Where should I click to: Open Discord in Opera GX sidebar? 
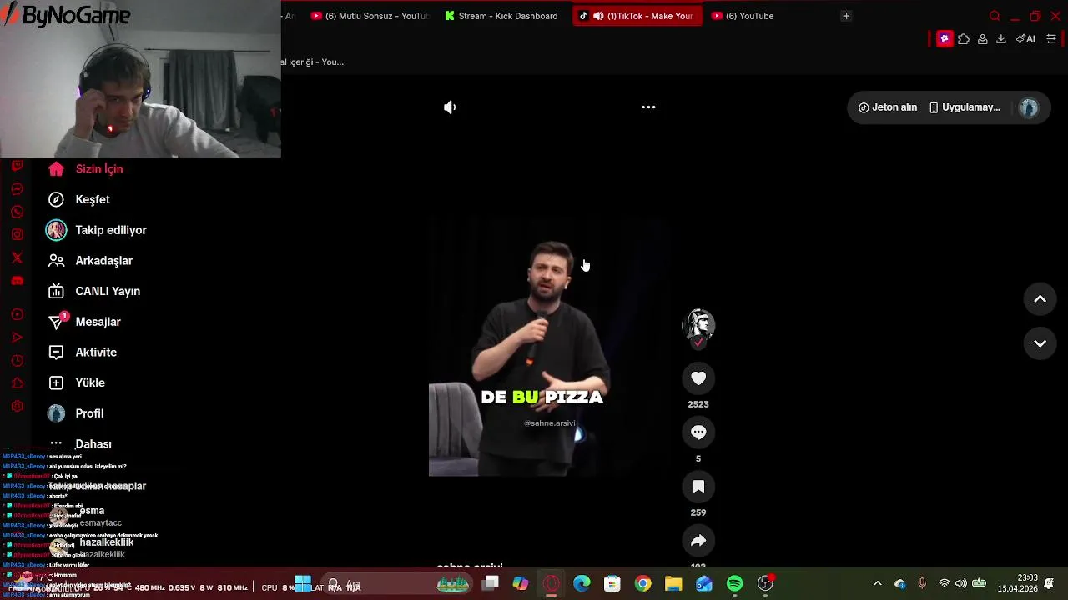pyautogui.click(x=17, y=281)
